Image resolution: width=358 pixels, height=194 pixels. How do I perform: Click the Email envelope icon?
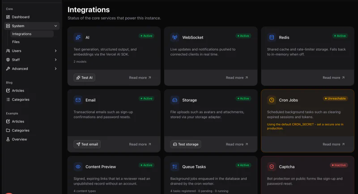(x=78, y=100)
